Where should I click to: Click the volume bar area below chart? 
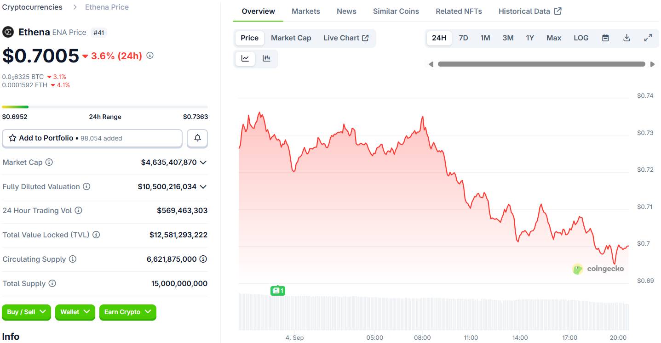coord(434,312)
